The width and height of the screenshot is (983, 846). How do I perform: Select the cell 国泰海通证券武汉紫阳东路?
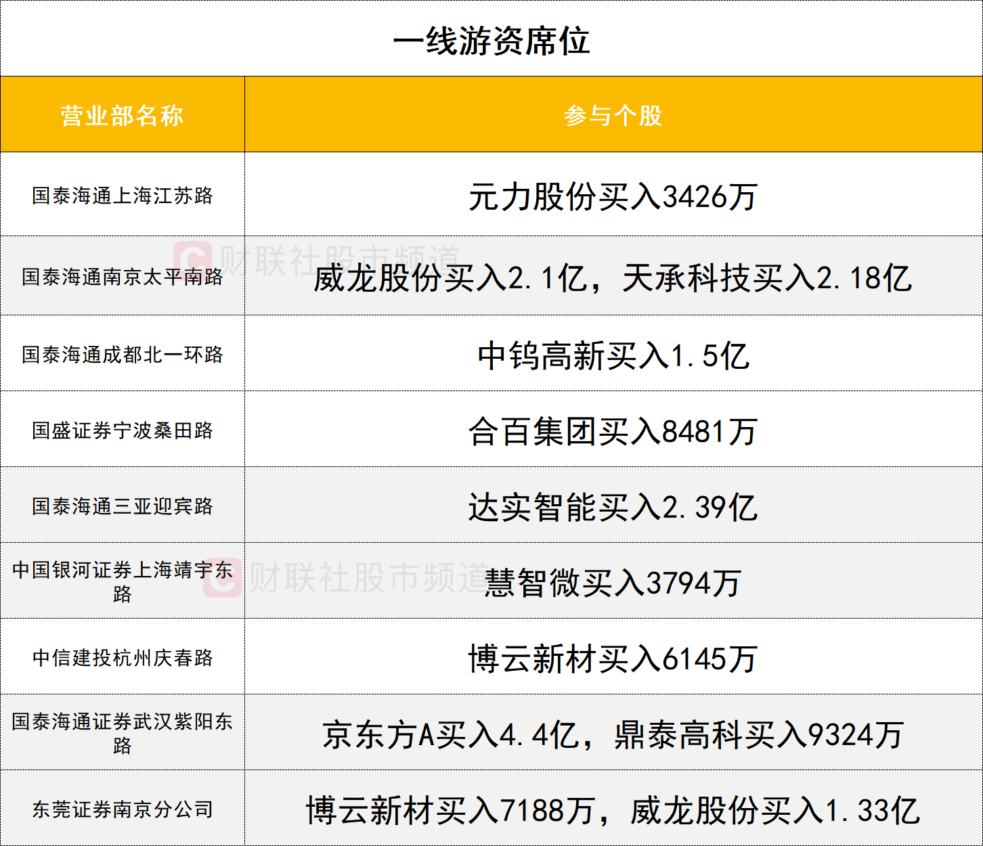(x=123, y=732)
